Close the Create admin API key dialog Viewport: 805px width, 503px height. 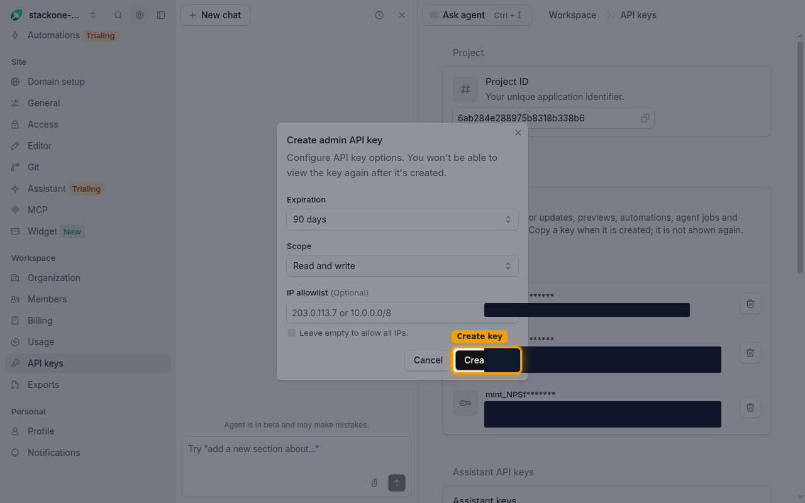click(x=518, y=133)
